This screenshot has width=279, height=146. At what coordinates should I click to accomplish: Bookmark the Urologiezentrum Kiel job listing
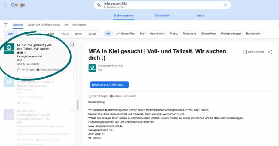pos(72,45)
